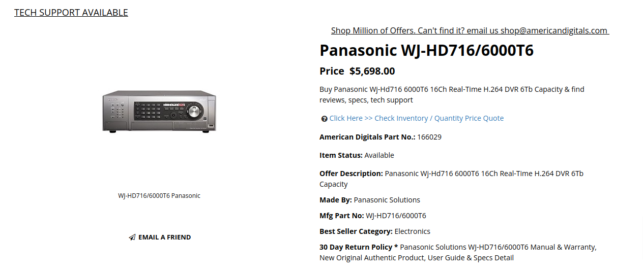
Task: Click the WJ-HD716/6000T6 Panasonic image caption
Action: (159, 196)
